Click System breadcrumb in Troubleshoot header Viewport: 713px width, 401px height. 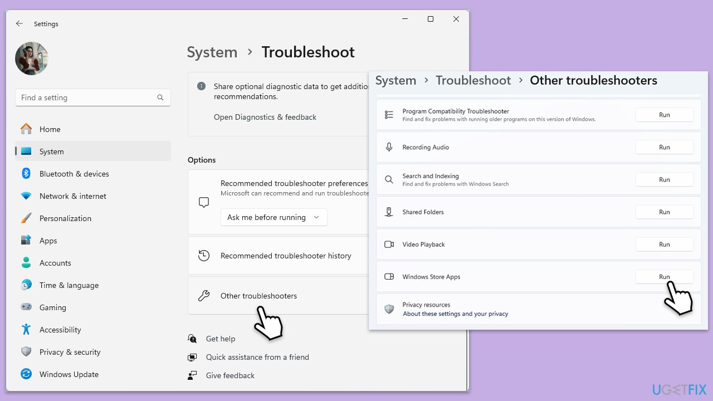[x=212, y=52]
